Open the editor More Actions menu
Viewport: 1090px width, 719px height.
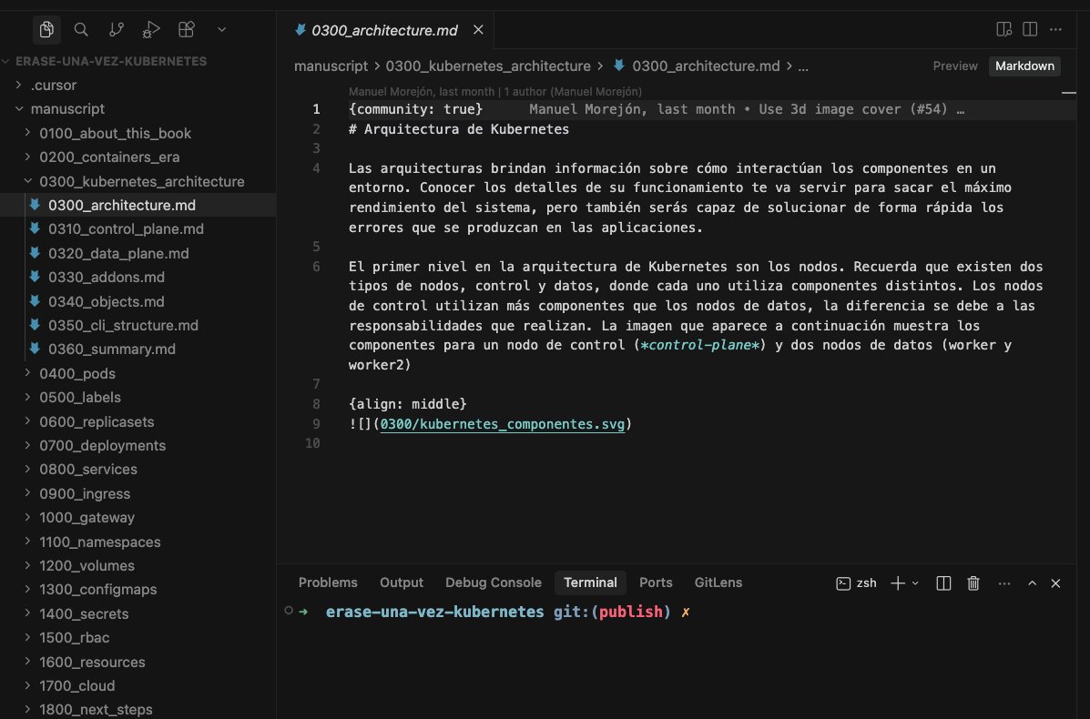1056,29
